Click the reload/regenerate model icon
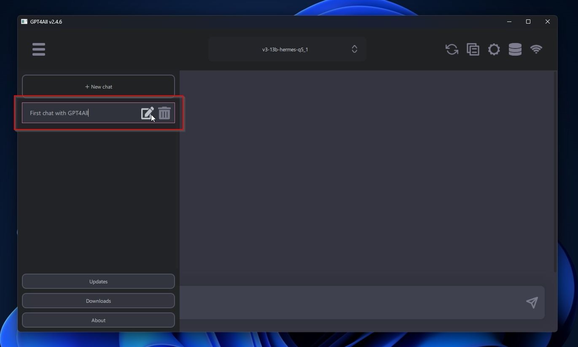The width and height of the screenshot is (578, 347). point(452,49)
